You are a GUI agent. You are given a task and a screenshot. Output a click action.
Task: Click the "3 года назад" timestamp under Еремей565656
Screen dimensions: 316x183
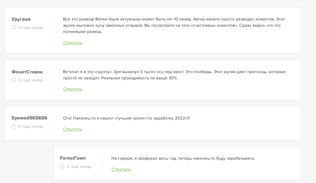(x=30, y=126)
